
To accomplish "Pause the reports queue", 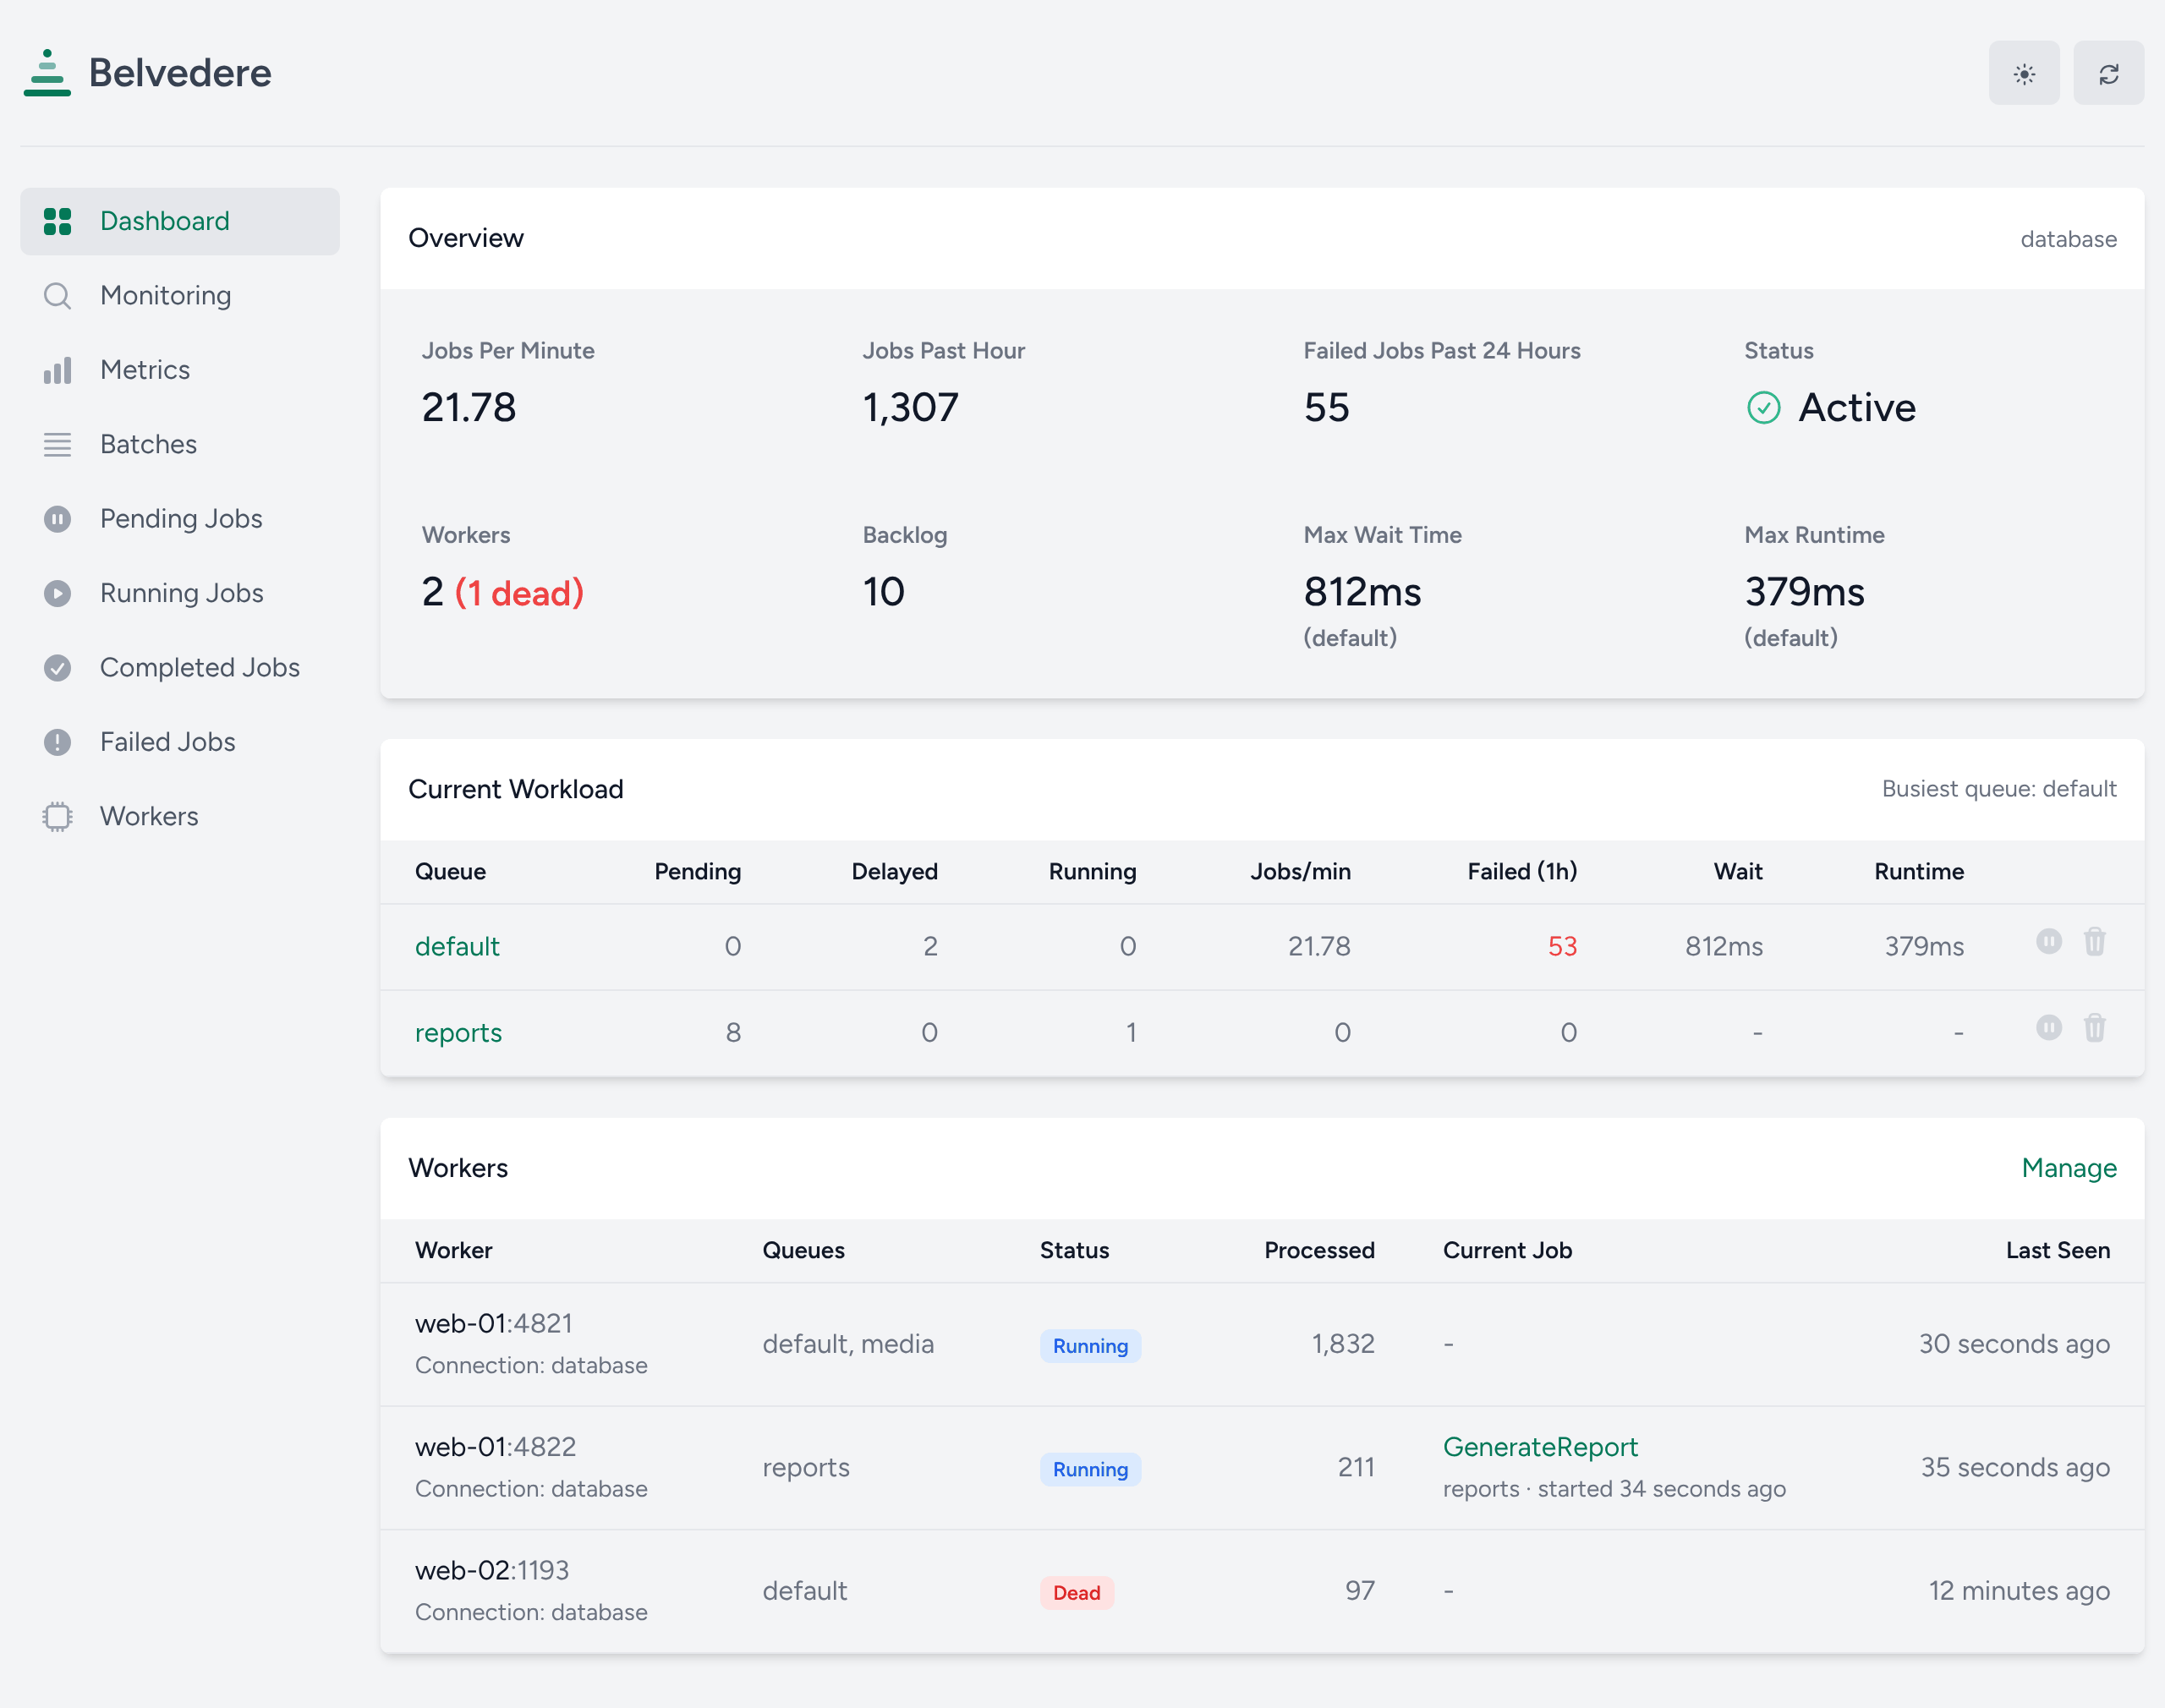I will pyautogui.click(x=2048, y=1027).
